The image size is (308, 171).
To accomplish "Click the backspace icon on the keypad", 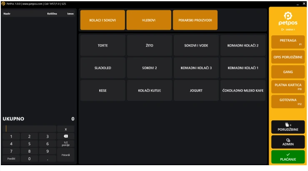I will tap(65, 136).
